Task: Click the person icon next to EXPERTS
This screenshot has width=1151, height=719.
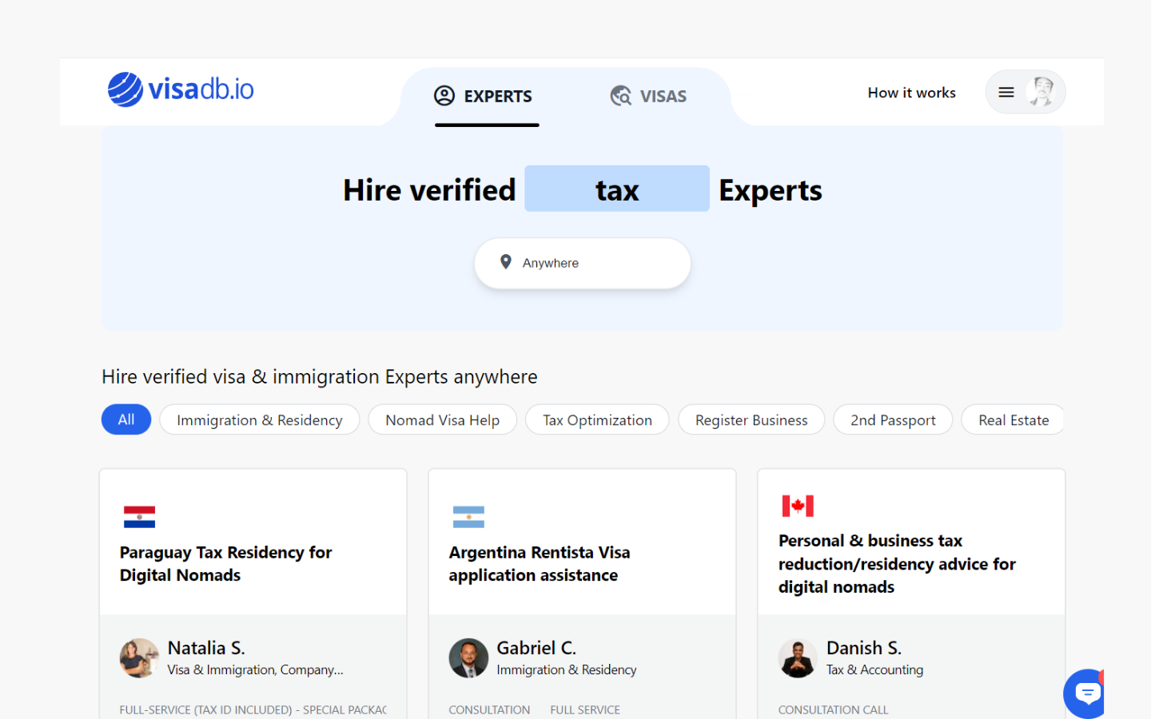Action: tap(445, 95)
